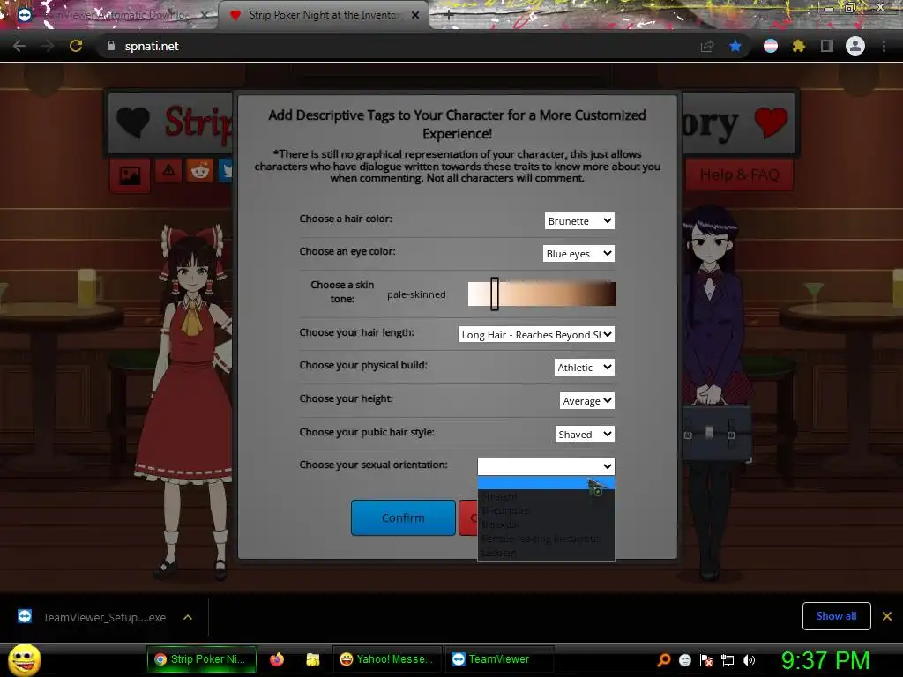This screenshot has height=677, width=903.
Task: Open the height dropdown showing Average
Action: (x=586, y=401)
